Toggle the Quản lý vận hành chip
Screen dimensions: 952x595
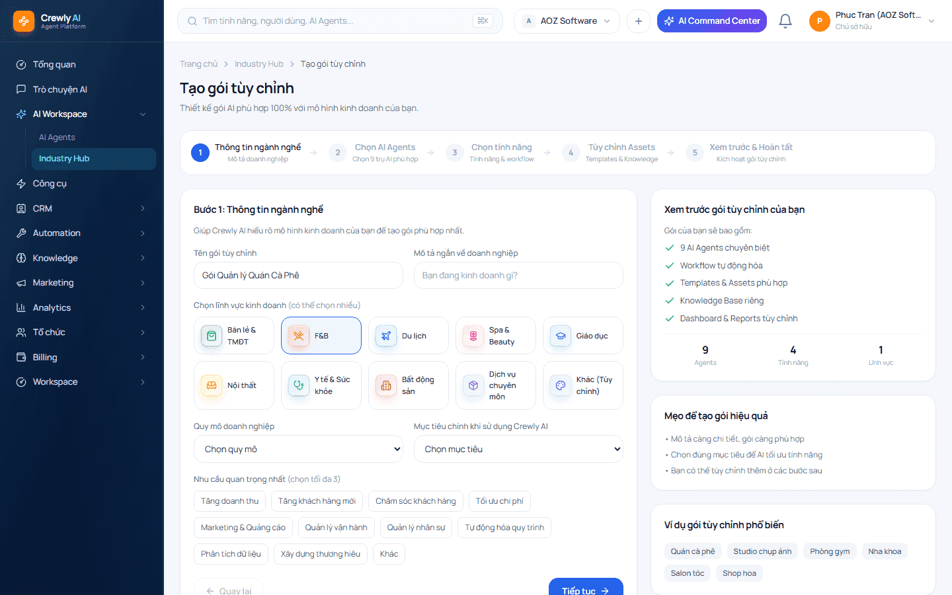pyautogui.click(x=337, y=528)
